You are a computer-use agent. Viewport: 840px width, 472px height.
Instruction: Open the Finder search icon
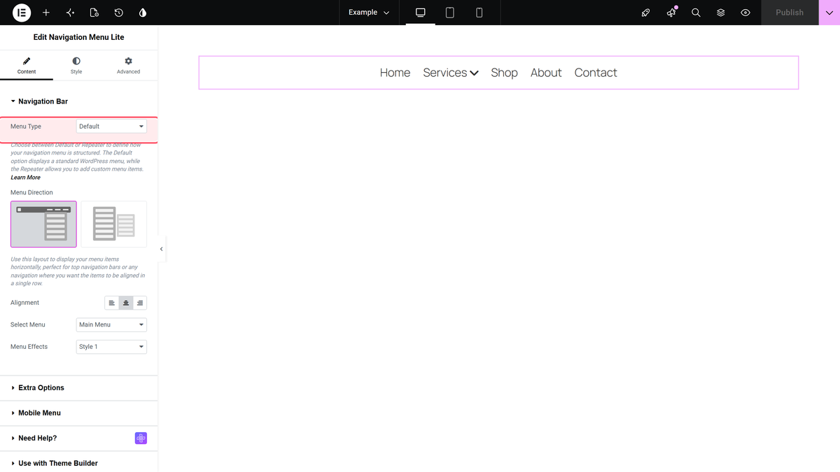tap(696, 13)
